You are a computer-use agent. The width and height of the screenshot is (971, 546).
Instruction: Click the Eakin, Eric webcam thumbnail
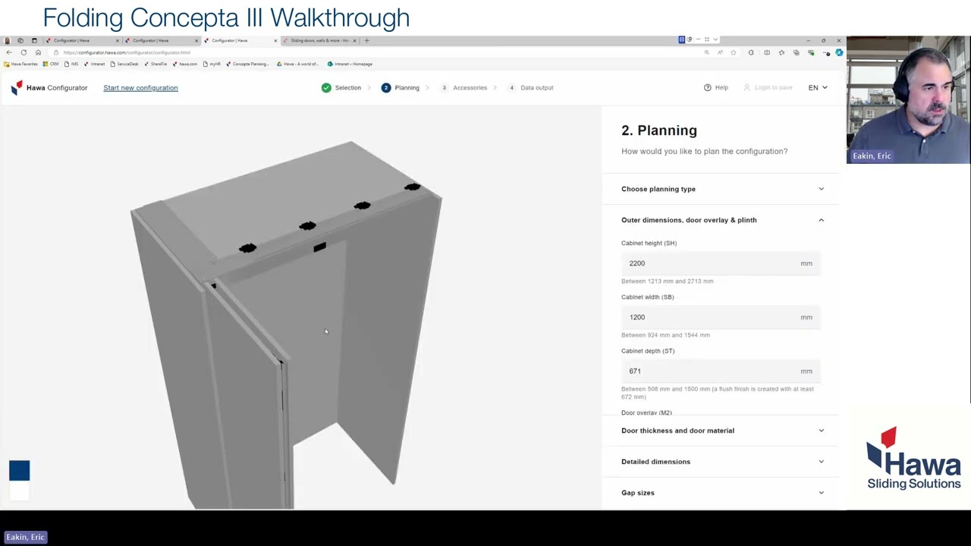[909, 99]
